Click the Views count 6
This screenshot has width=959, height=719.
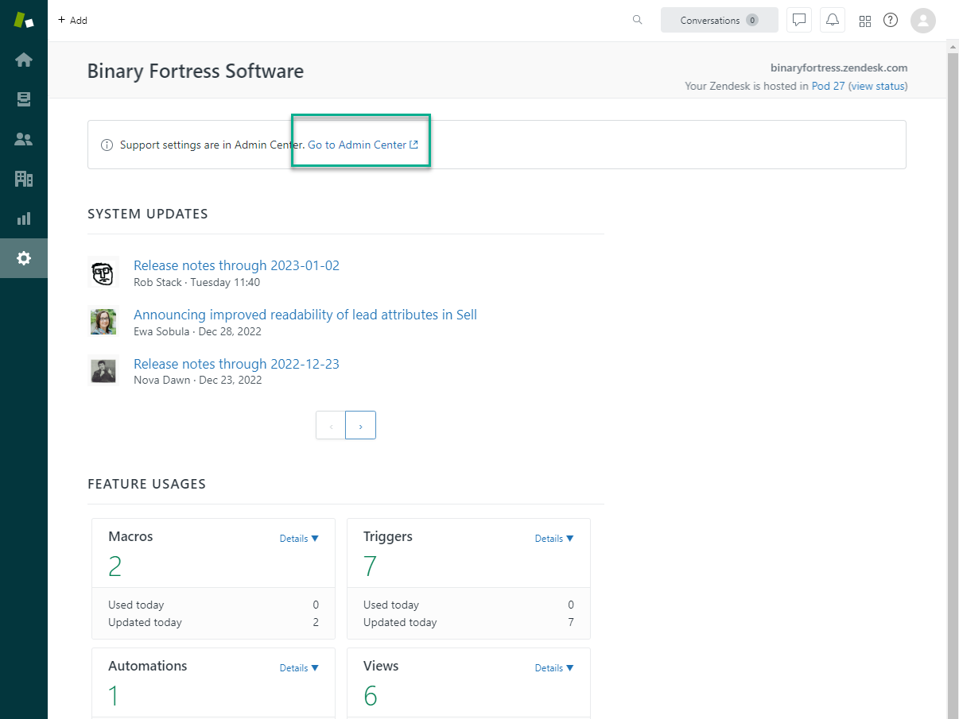[371, 696]
